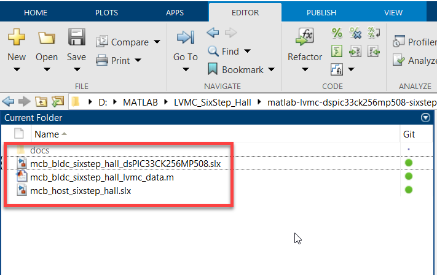
Task: Click the folder icon at path start
Action: pyautogui.click(x=76, y=102)
